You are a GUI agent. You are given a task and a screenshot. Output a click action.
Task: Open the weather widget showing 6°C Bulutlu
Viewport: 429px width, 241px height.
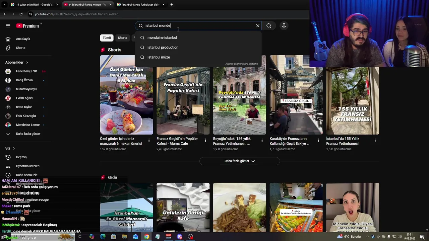(x=349, y=237)
